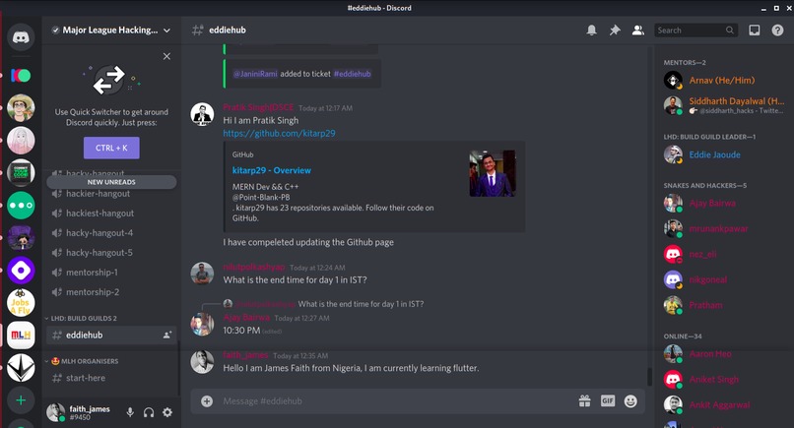Viewport: 794px width, 428px height.
Task: Join mentorship-2 voice channel
Action: [93, 292]
